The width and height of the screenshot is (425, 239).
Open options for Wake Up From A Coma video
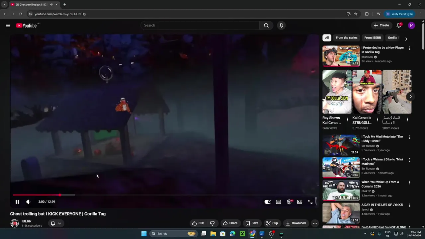(409, 183)
